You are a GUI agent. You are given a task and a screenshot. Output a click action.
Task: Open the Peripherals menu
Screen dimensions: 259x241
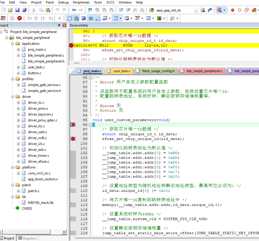(81, 2)
